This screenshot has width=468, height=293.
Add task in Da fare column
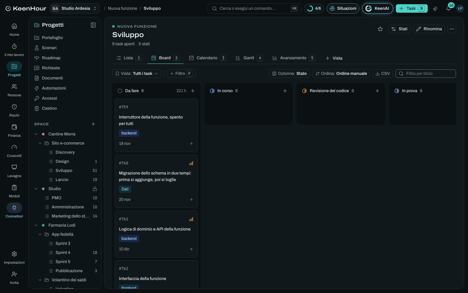coord(193,91)
